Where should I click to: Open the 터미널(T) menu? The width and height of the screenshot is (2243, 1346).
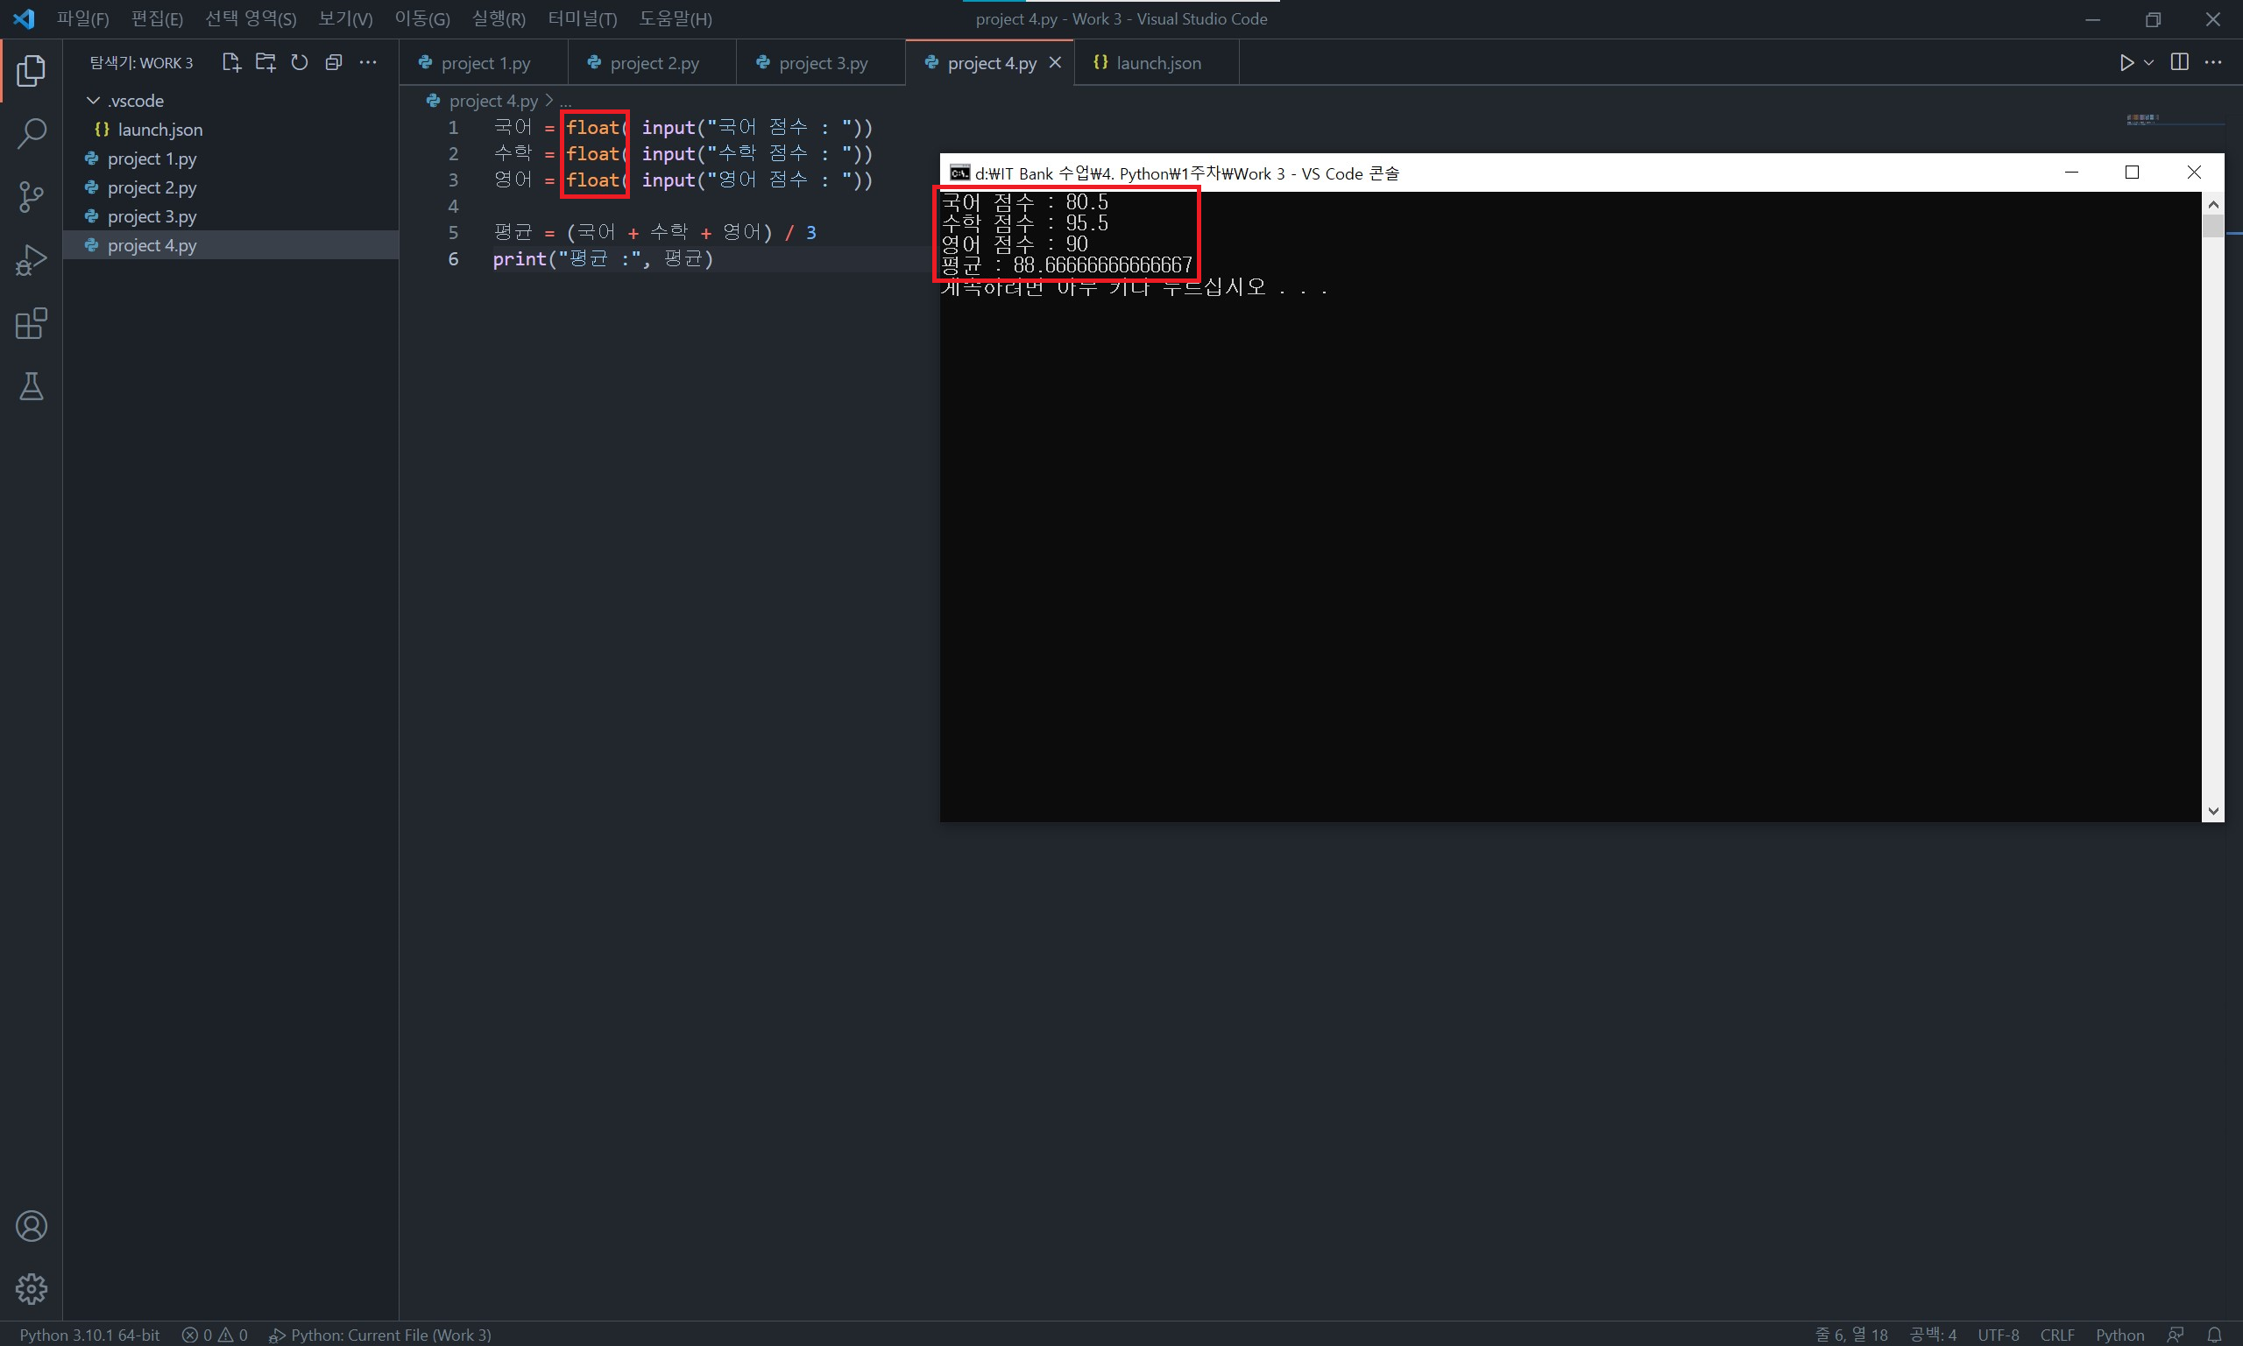(x=582, y=19)
